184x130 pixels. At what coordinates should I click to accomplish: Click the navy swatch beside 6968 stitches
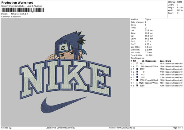137,86
